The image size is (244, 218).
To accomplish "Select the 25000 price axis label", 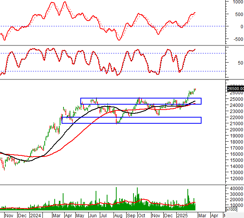I will [236, 99].
